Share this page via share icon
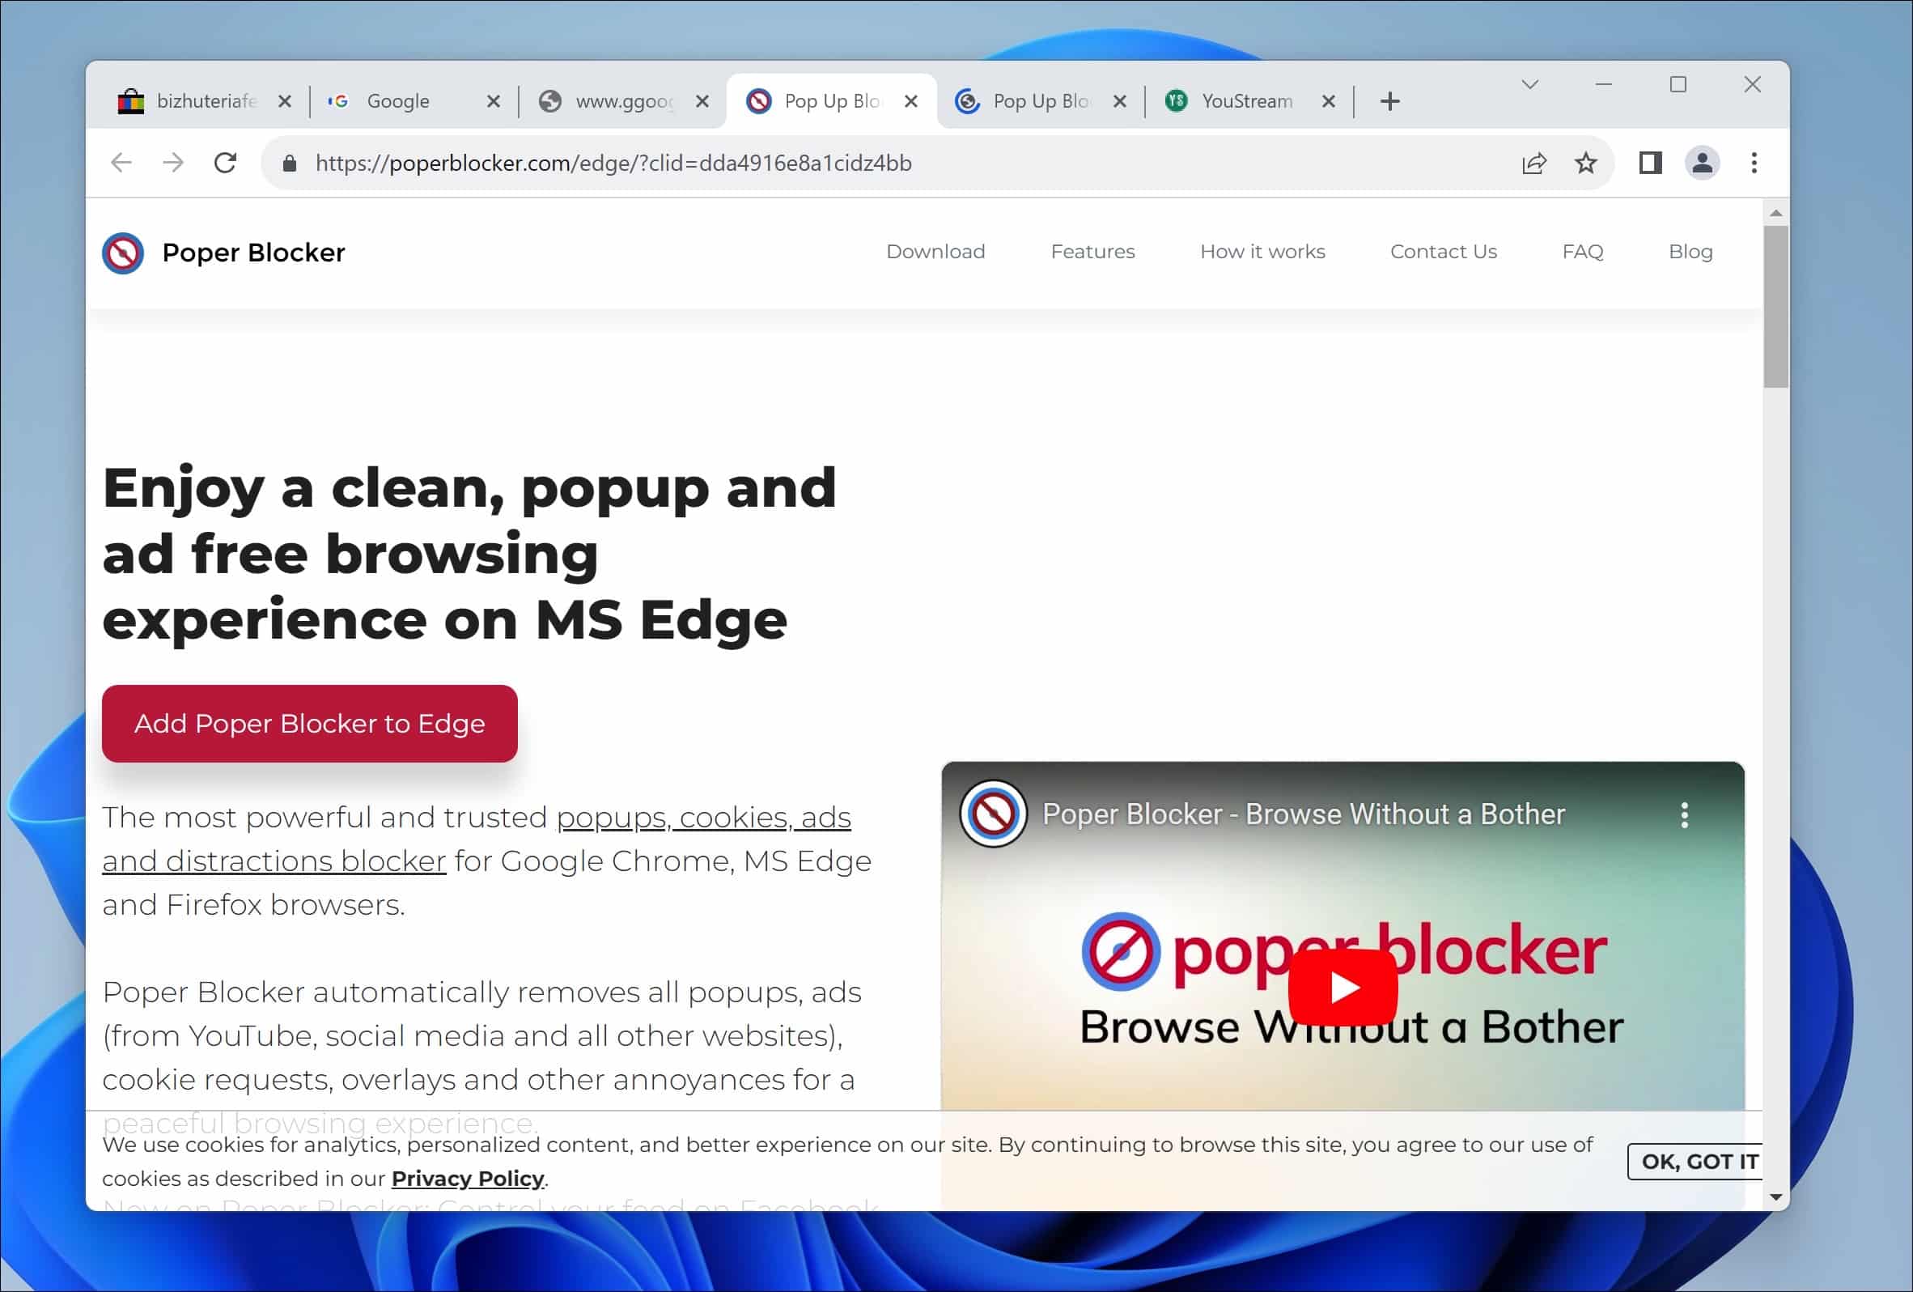The width and height of the screenshot is (1913, 1292). coord(1533,163)
